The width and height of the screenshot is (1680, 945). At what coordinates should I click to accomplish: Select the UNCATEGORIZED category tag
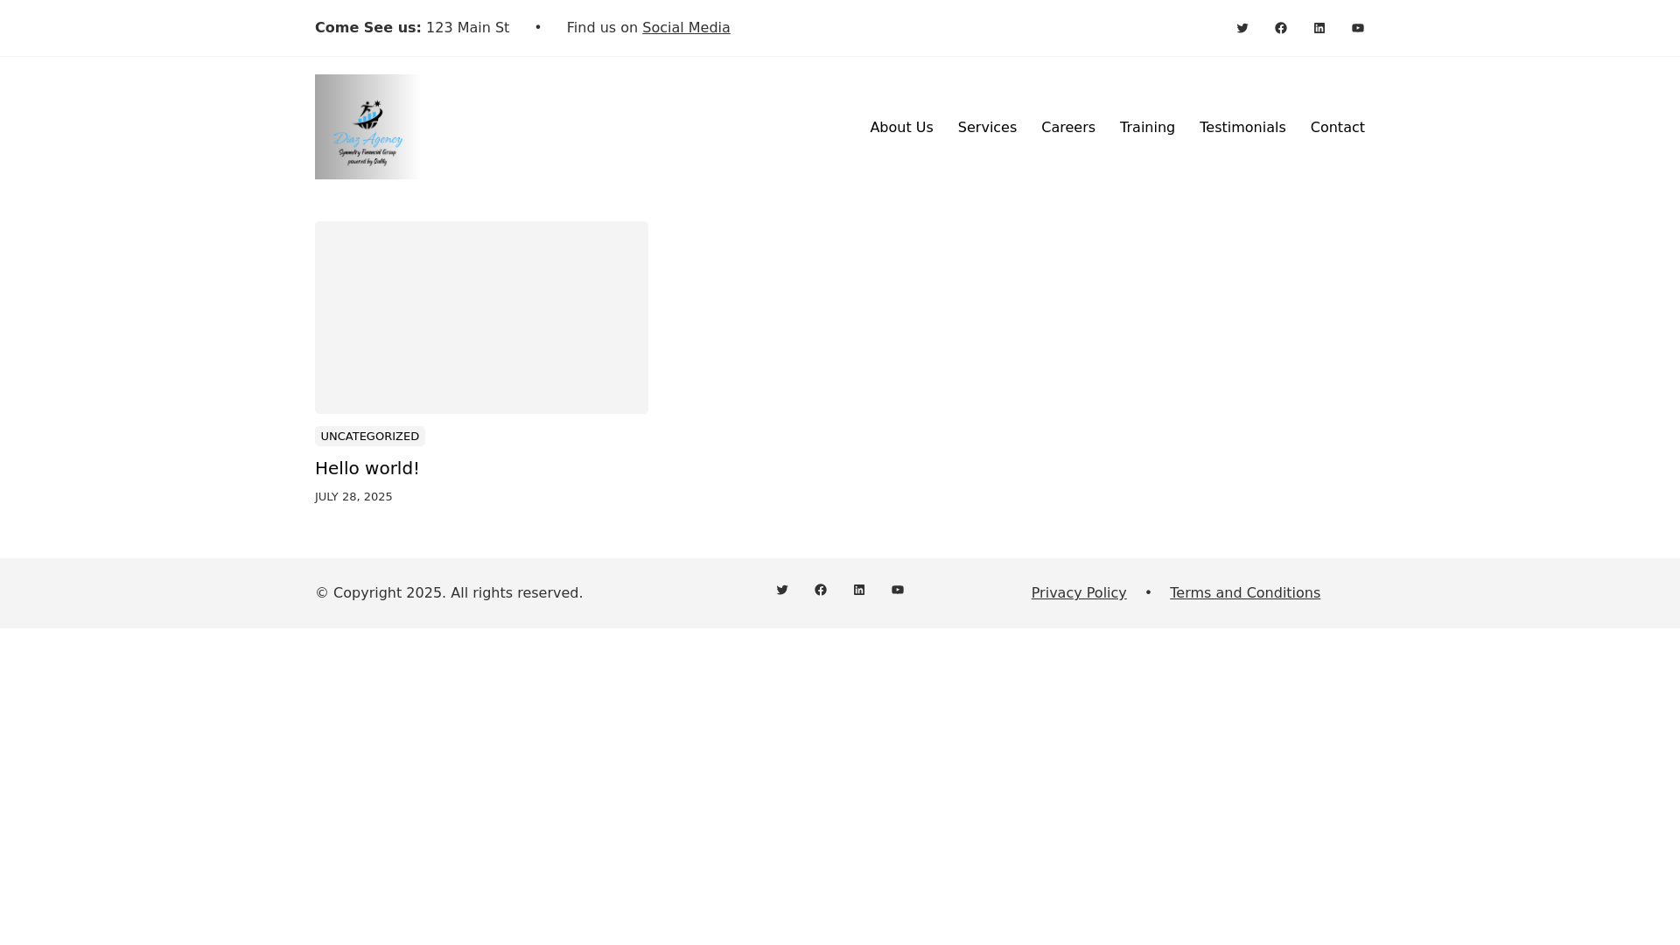[370, 436]
